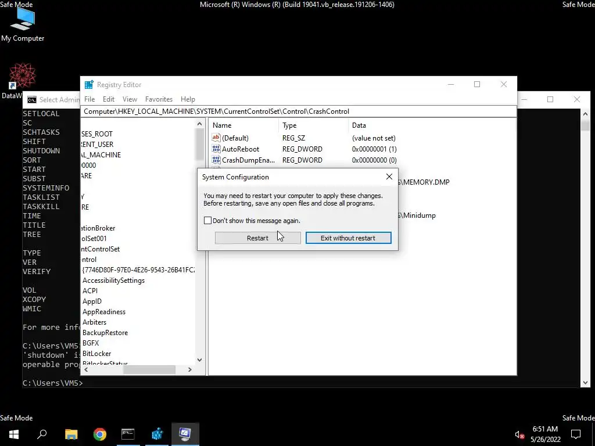595x446 pixels.
Task: Select the 0x00000001 (1) data value
Action: (x=374, y=149)
